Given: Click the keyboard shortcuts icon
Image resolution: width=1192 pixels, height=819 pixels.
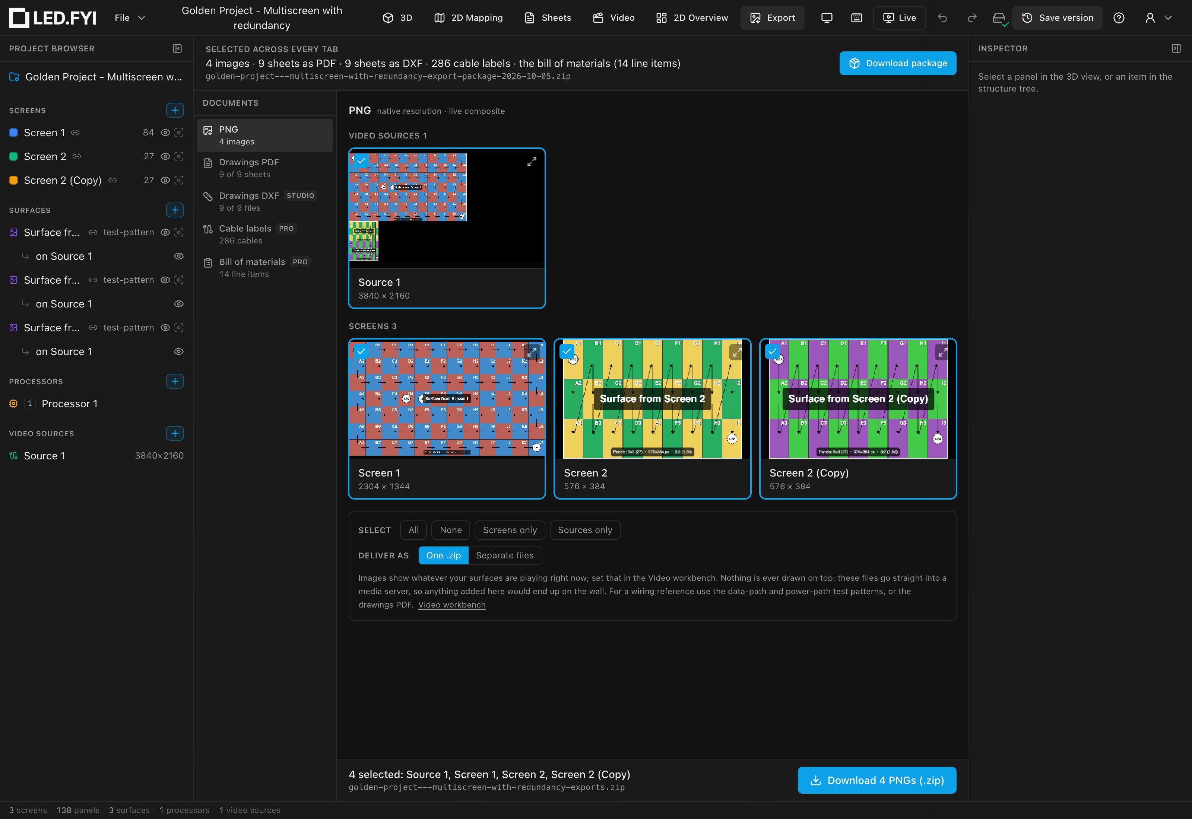Looking at the screenshot, I should [x=856, y=18].
